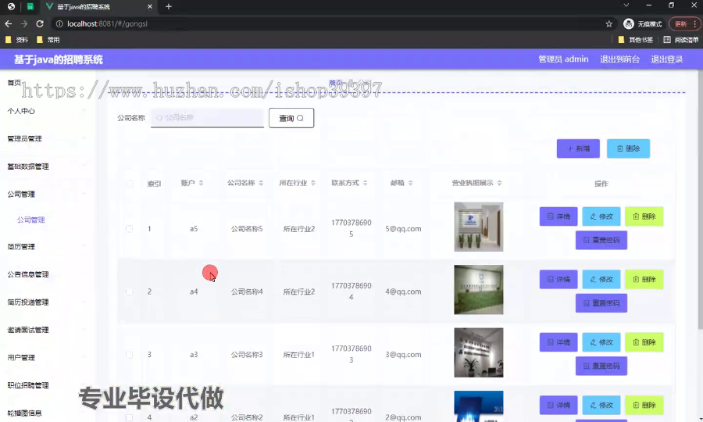Click the 公司名称 search input field

coord(207,118)
